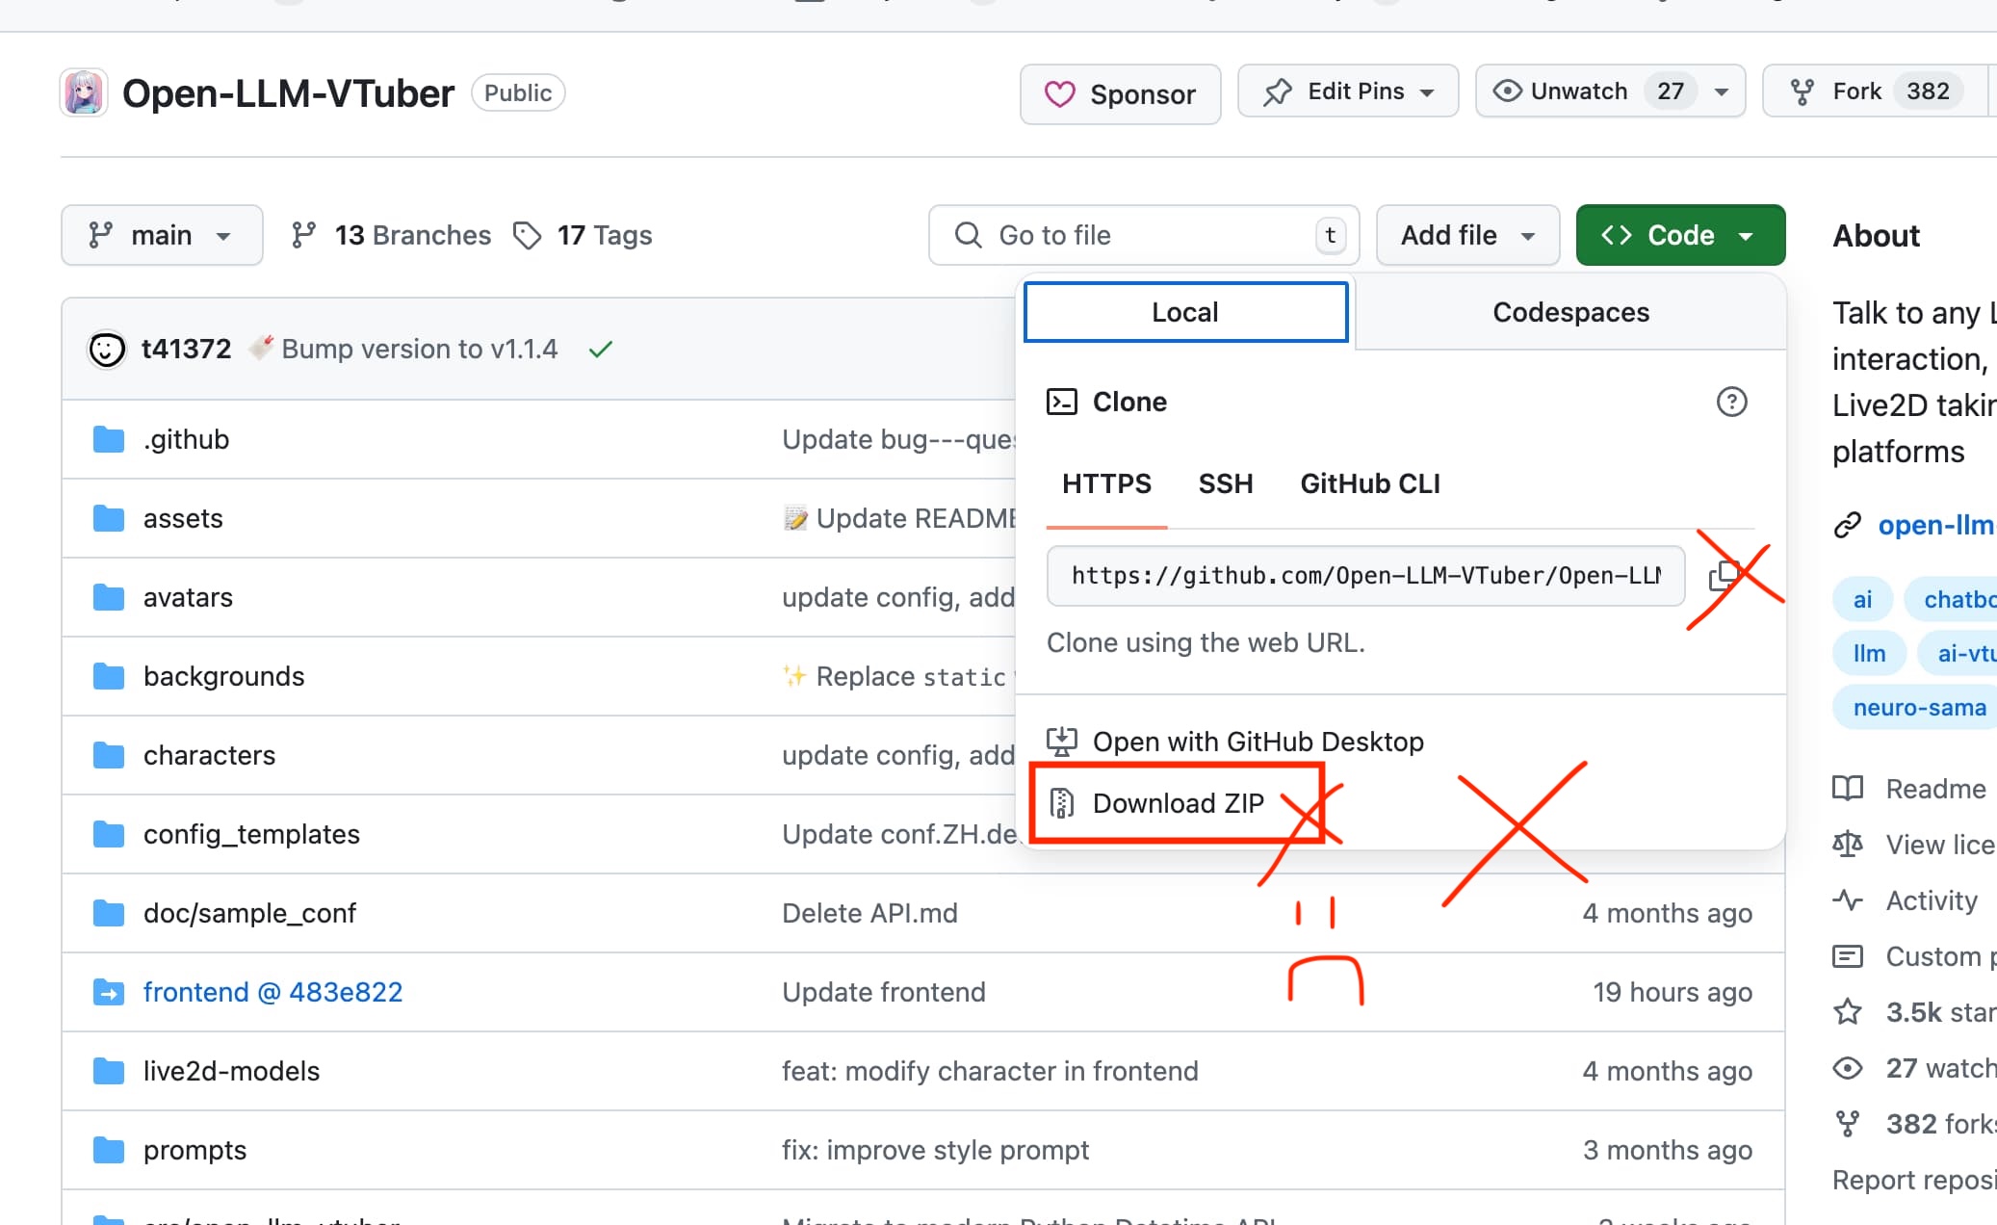
Task: Open the frontend @ 483e822 submodule link
Action: [272, 992]
